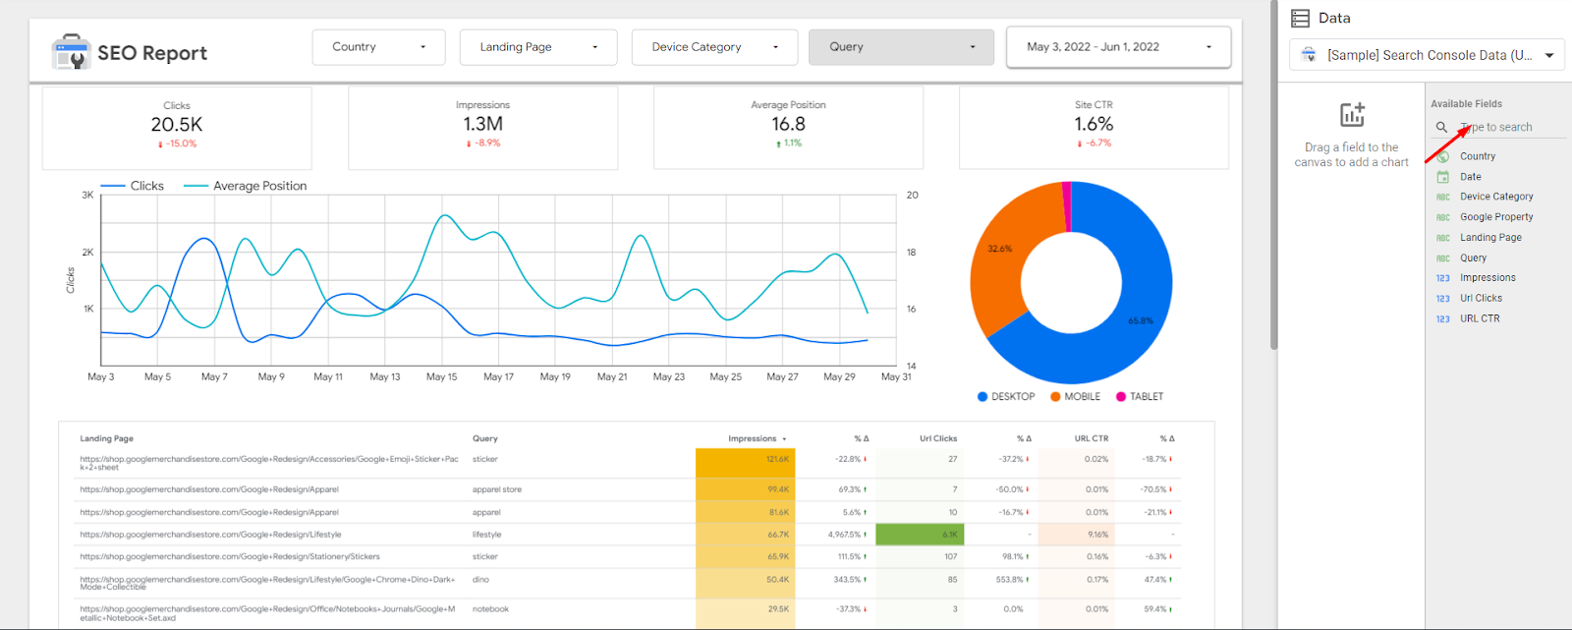Click the 9.16% URL CTR cell

(x=1075, y=535)
